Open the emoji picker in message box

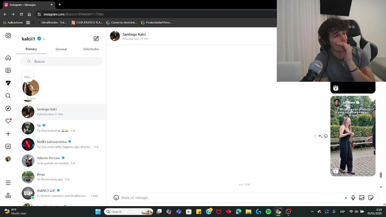(x=116, y=198)
